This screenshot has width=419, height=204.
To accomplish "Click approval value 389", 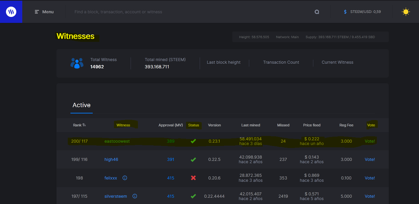I will [x=170, y=141].
